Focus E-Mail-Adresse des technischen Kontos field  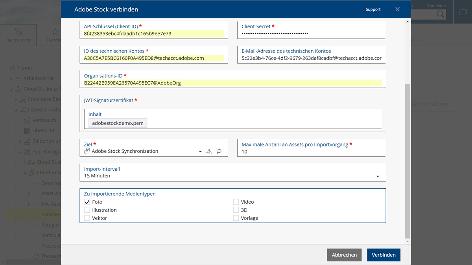[x=312, y=58]
